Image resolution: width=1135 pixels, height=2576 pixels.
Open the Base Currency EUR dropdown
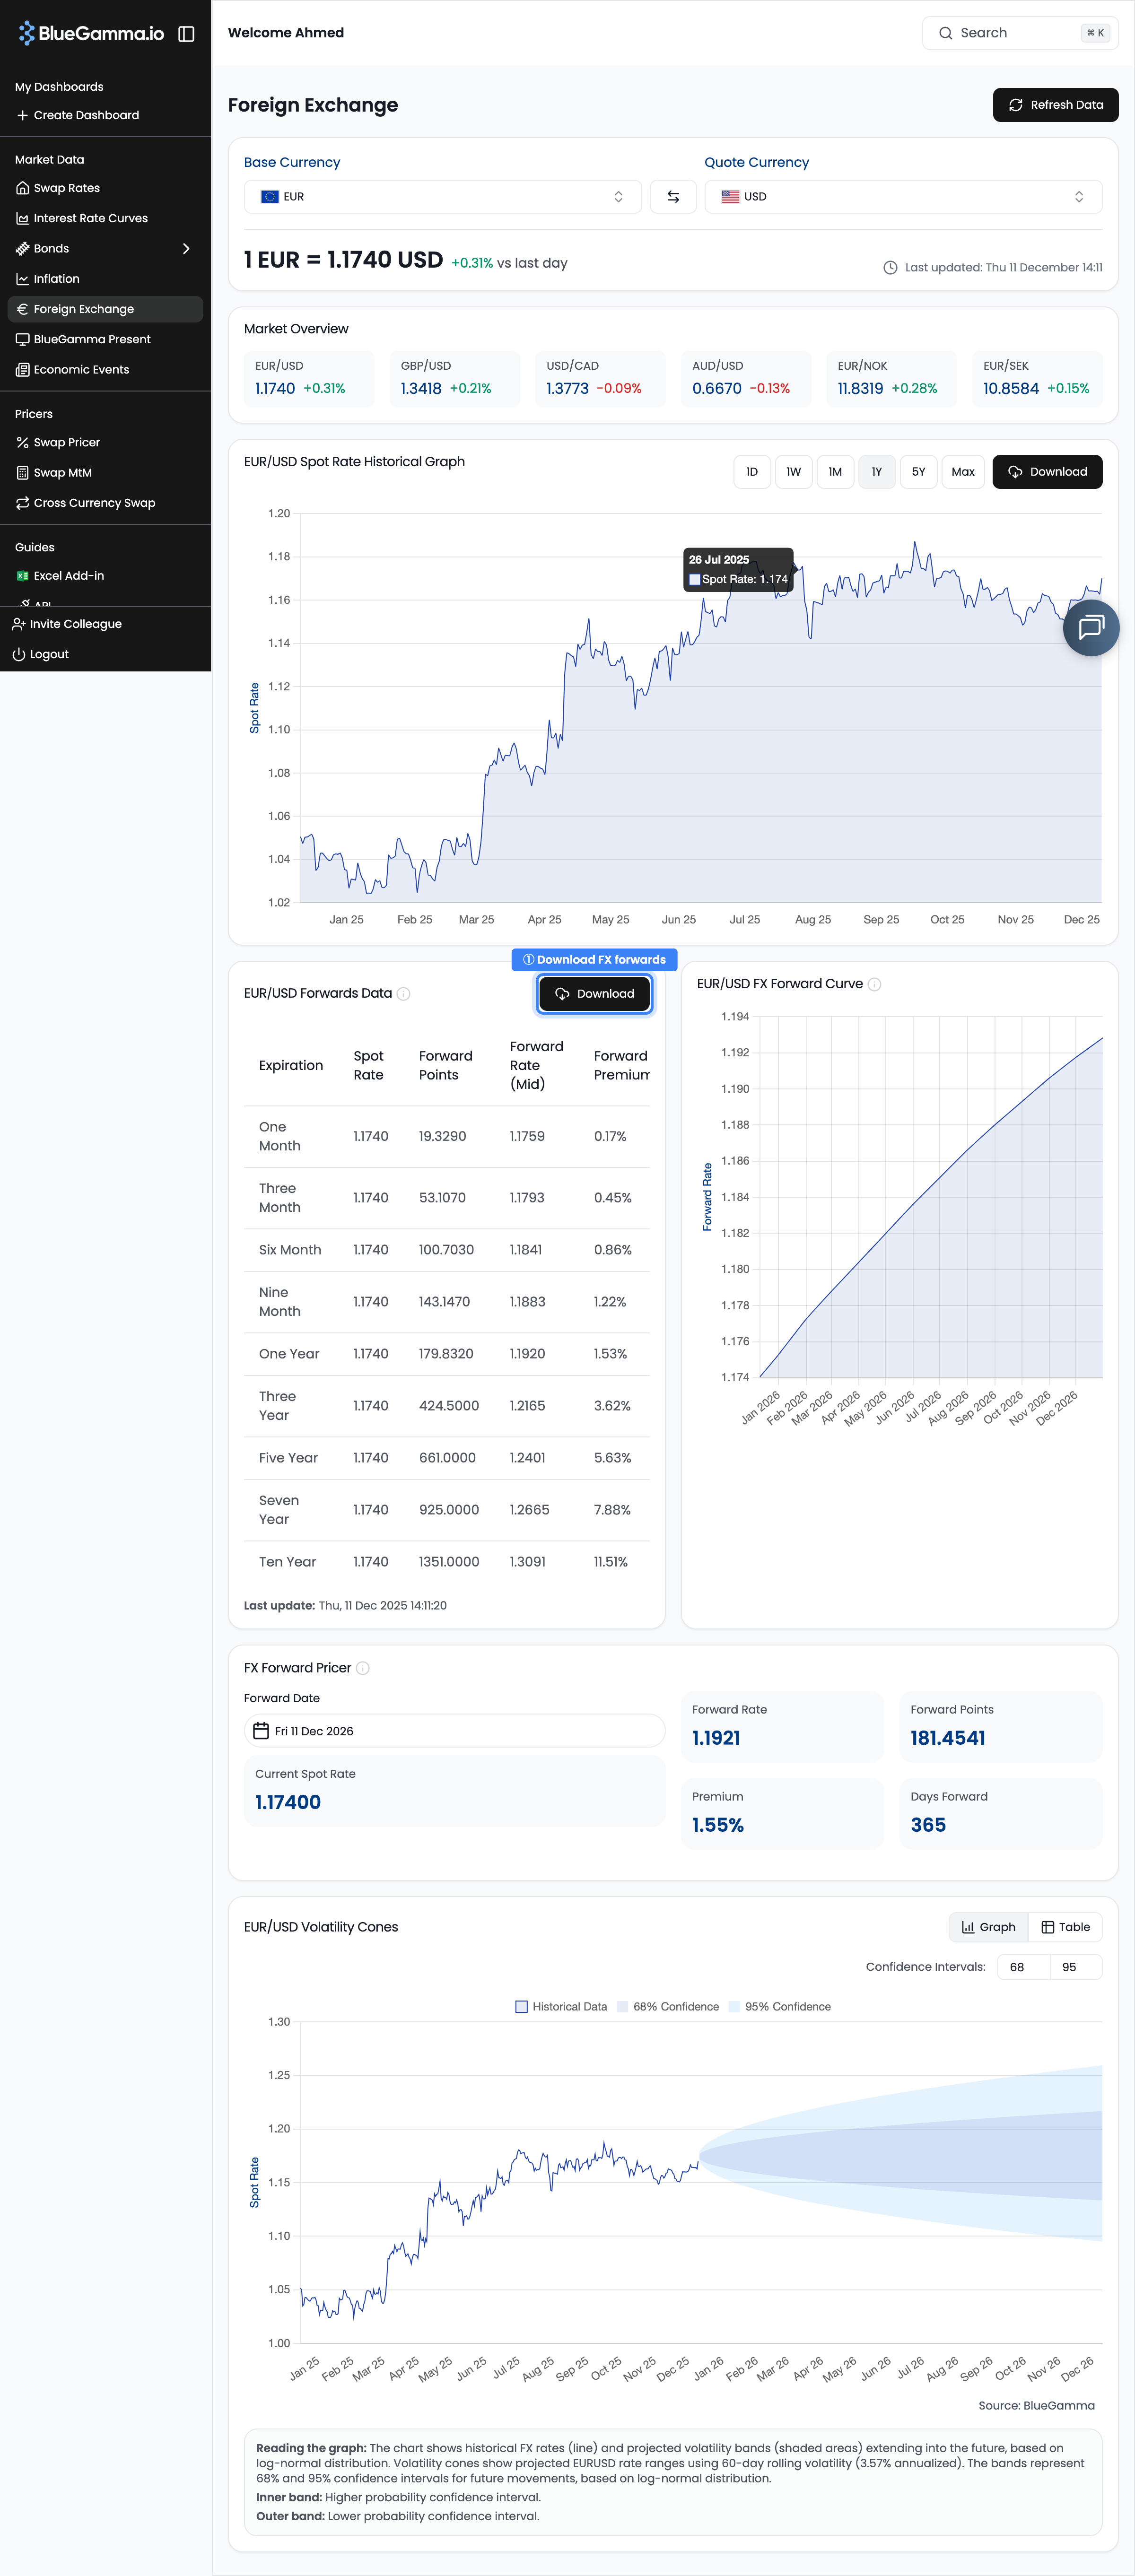[x=443, y=196]
